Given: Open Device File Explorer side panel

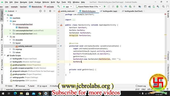Looking at the screenshot, I should coord(168,72).
